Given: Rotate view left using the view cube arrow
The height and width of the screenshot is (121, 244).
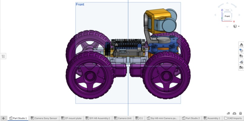Looking at the screenshot, I should (x=215, y=15).
